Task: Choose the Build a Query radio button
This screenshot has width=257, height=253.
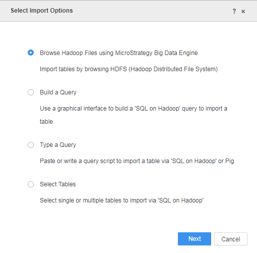Action: click(31, 92)
